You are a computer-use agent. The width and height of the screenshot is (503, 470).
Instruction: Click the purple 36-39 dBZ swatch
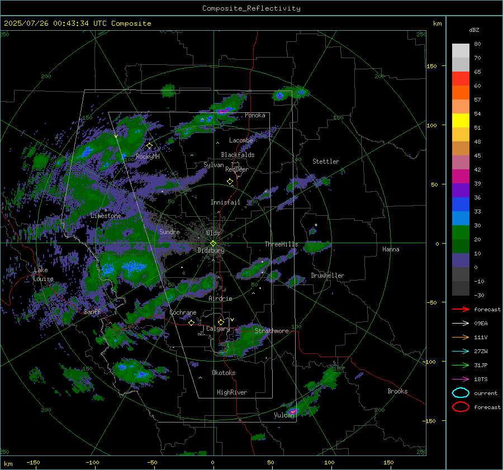461,190
